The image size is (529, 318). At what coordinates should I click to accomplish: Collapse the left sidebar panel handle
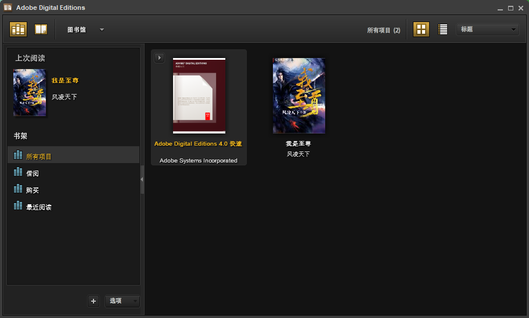(142, 179)
